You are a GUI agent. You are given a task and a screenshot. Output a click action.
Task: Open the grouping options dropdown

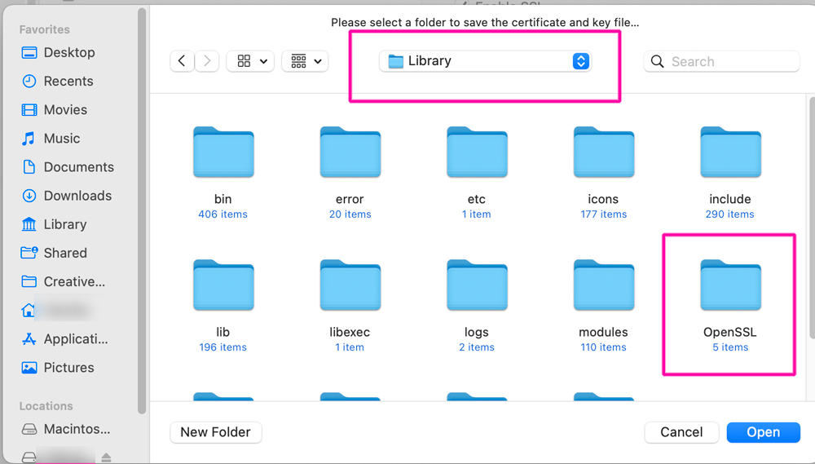click(x=306, y=61)
